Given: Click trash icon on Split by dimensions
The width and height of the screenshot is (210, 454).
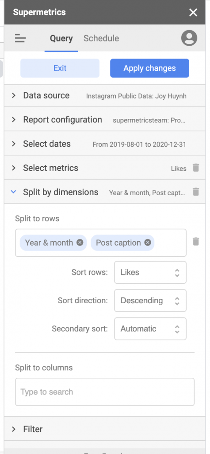Looking at the screenshot, I should pyautogui.click(x=196, y=192).
